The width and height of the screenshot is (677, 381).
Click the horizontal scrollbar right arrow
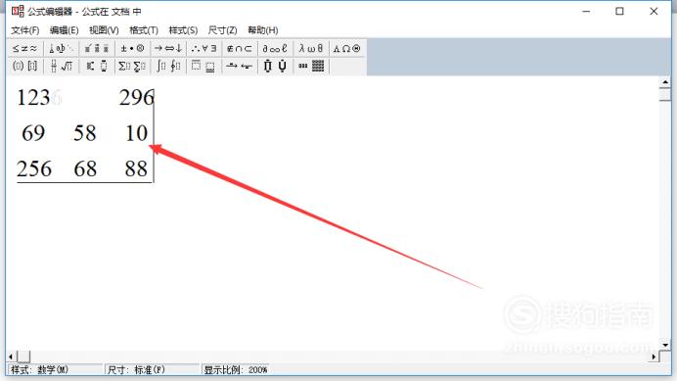(654, 357)
